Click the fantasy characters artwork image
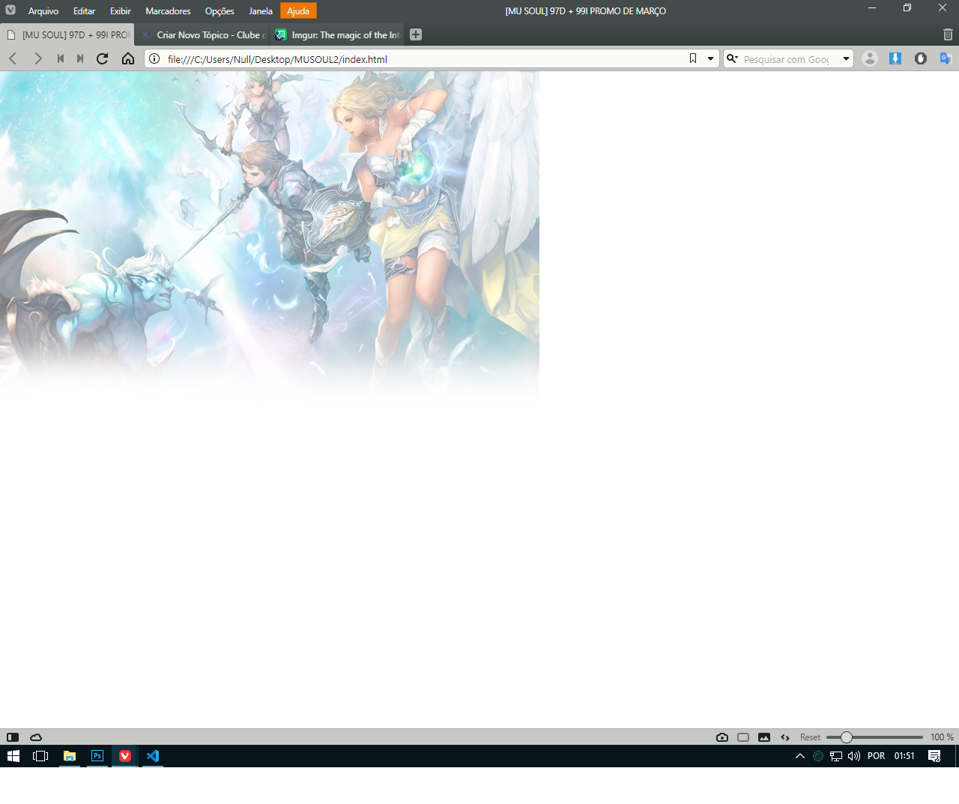This screenshot has height=804, width=959. pos(270,235)
